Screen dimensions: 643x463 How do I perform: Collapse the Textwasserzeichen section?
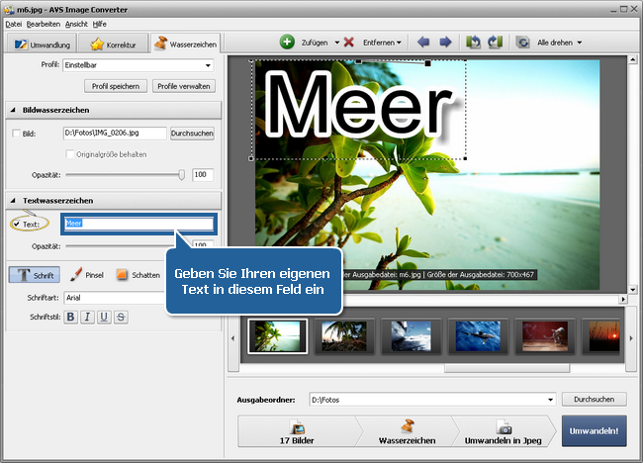coord(13,201)
